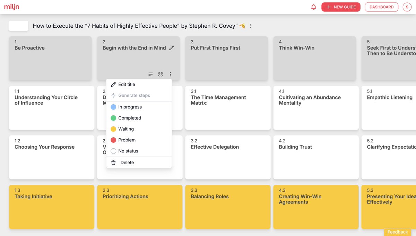Click the yellow Waiting color dot
Image resolution: width=416 pixels, height=236 pixels.
(x=113, y=129)
